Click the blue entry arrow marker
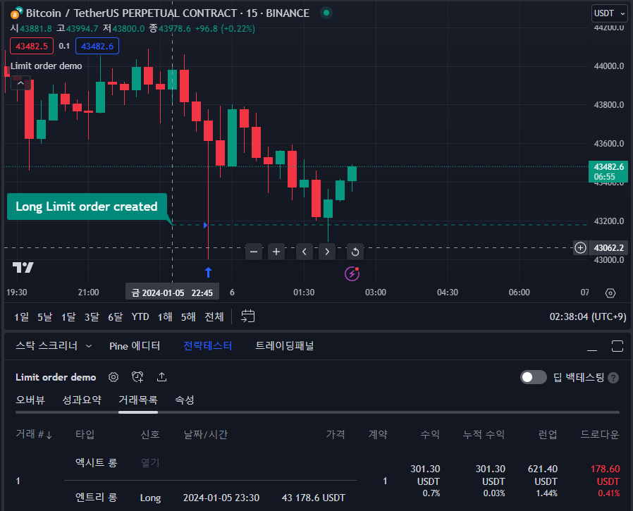Image resolution: width=633 pixels, height=511 pixels. pyautogui.click(x=209, y=273)
